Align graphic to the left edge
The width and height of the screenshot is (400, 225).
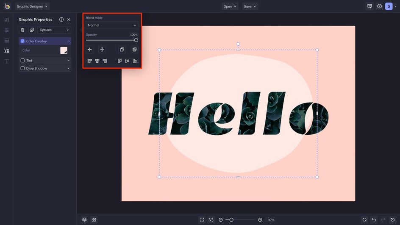(89, 61)
